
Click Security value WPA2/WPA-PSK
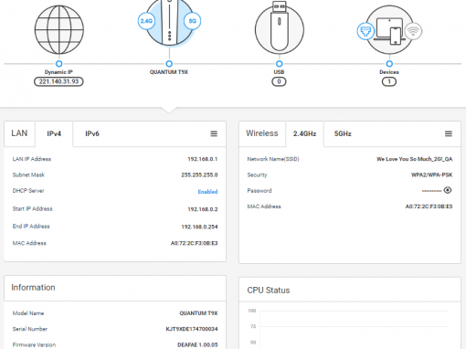(431, 174)
